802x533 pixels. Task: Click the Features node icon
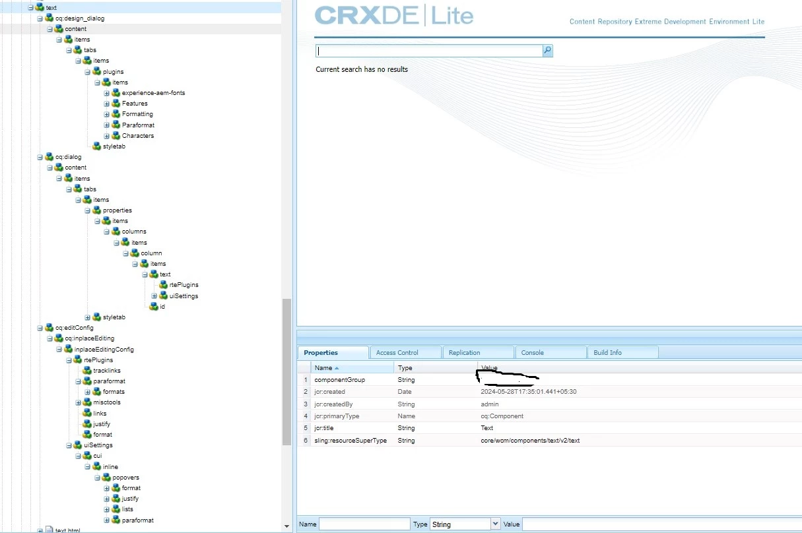(116, 104)
